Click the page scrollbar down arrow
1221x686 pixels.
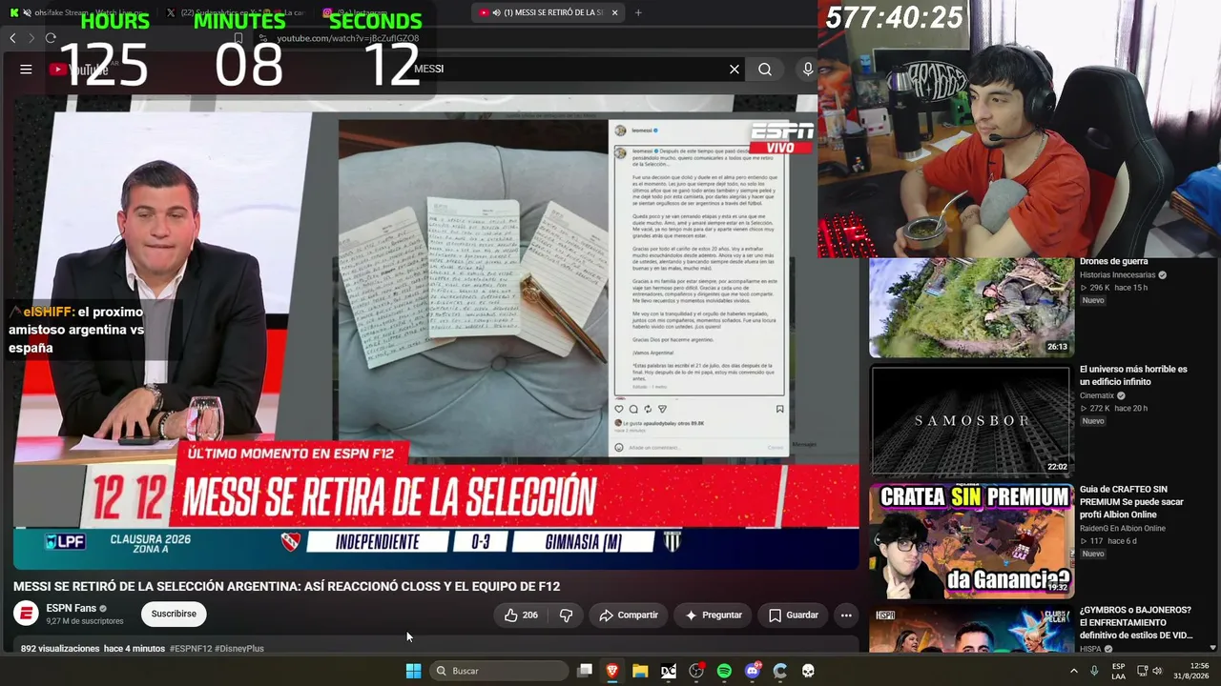pos(1212,648)
